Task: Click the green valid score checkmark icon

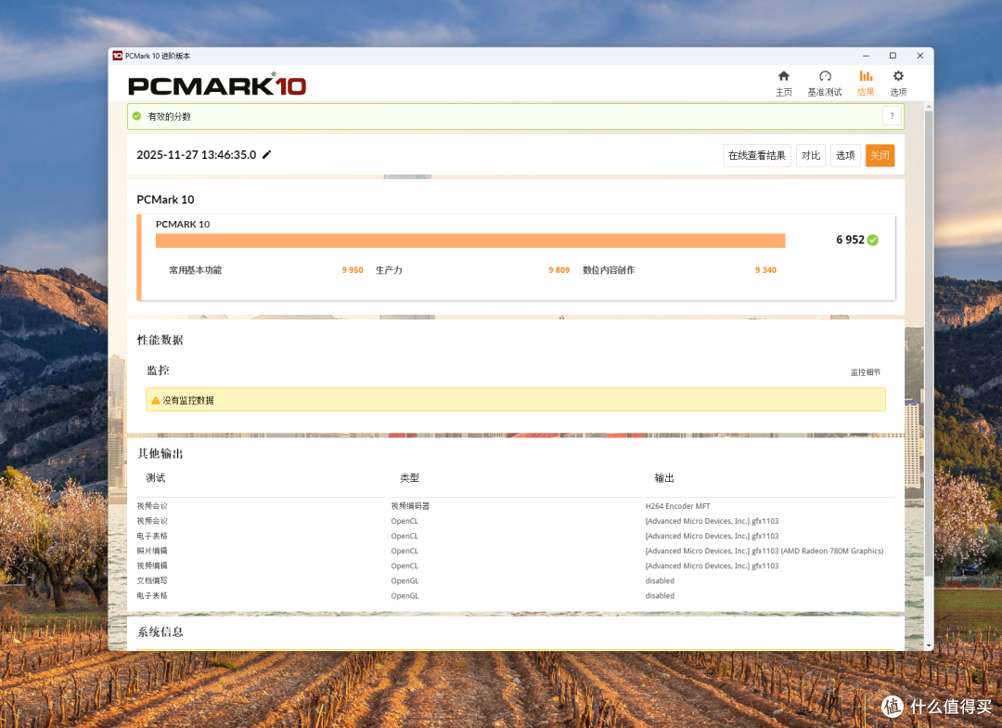Action: click(x=136, y=116)
